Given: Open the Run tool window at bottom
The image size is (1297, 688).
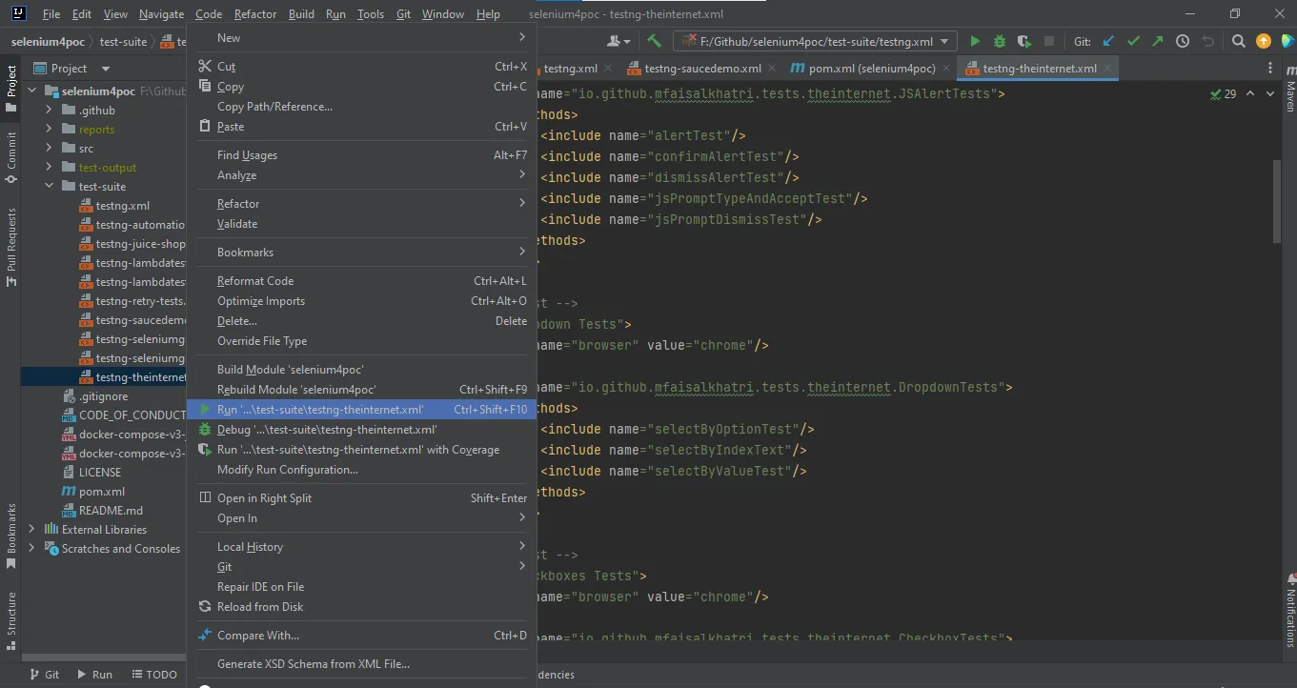Looking at the screenshot, I should click(93, 674).
